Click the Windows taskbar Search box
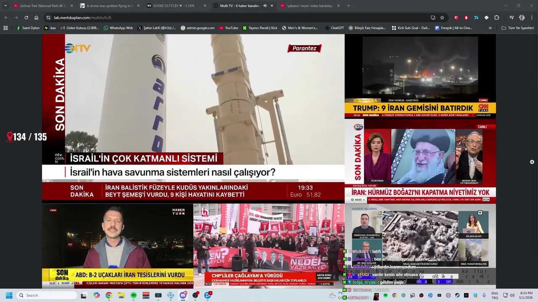The width and height of the screenshot is (538, 302). (x=47, y=295)
